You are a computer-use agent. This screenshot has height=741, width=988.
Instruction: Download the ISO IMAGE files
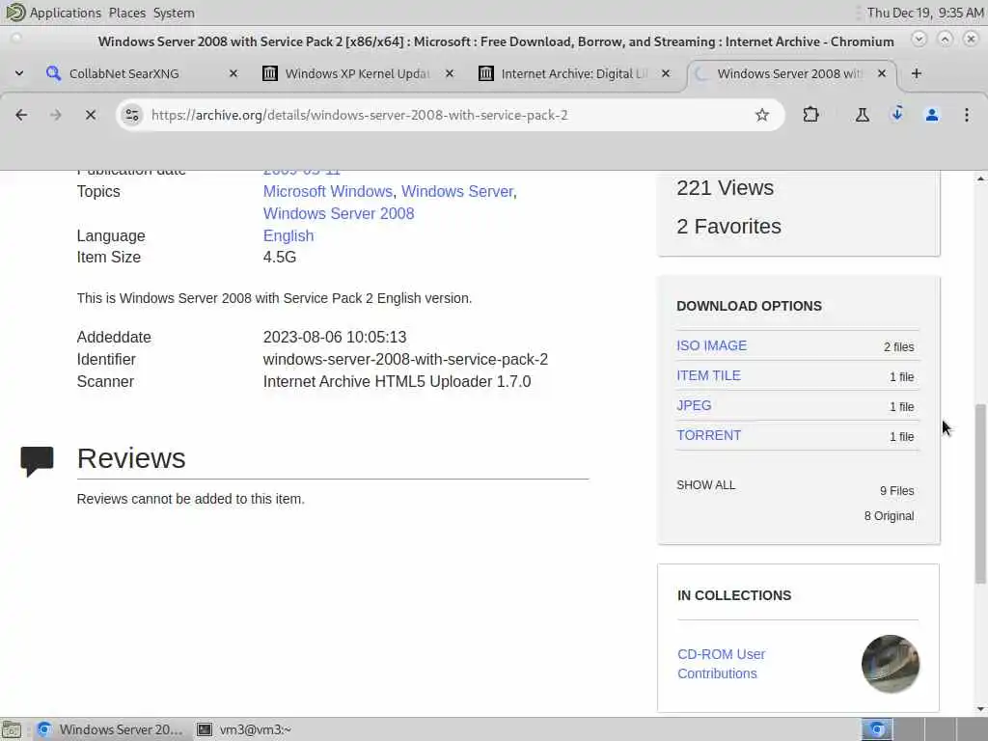(x=711, y=345)
